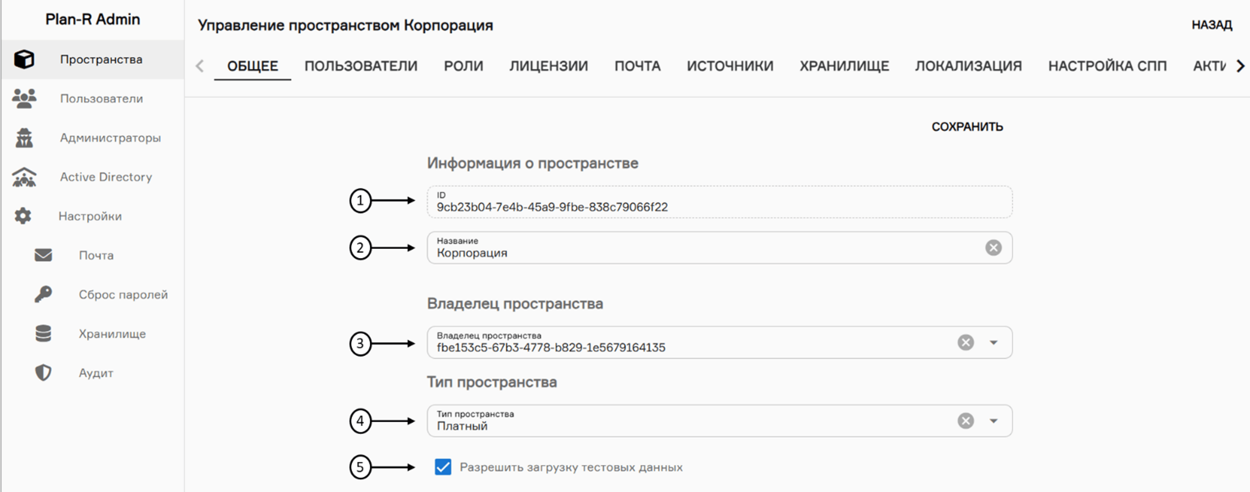Viewport: 1250px width, 492px height.
Task: Click the Настройки gear icon
Action: click(23, 216)
